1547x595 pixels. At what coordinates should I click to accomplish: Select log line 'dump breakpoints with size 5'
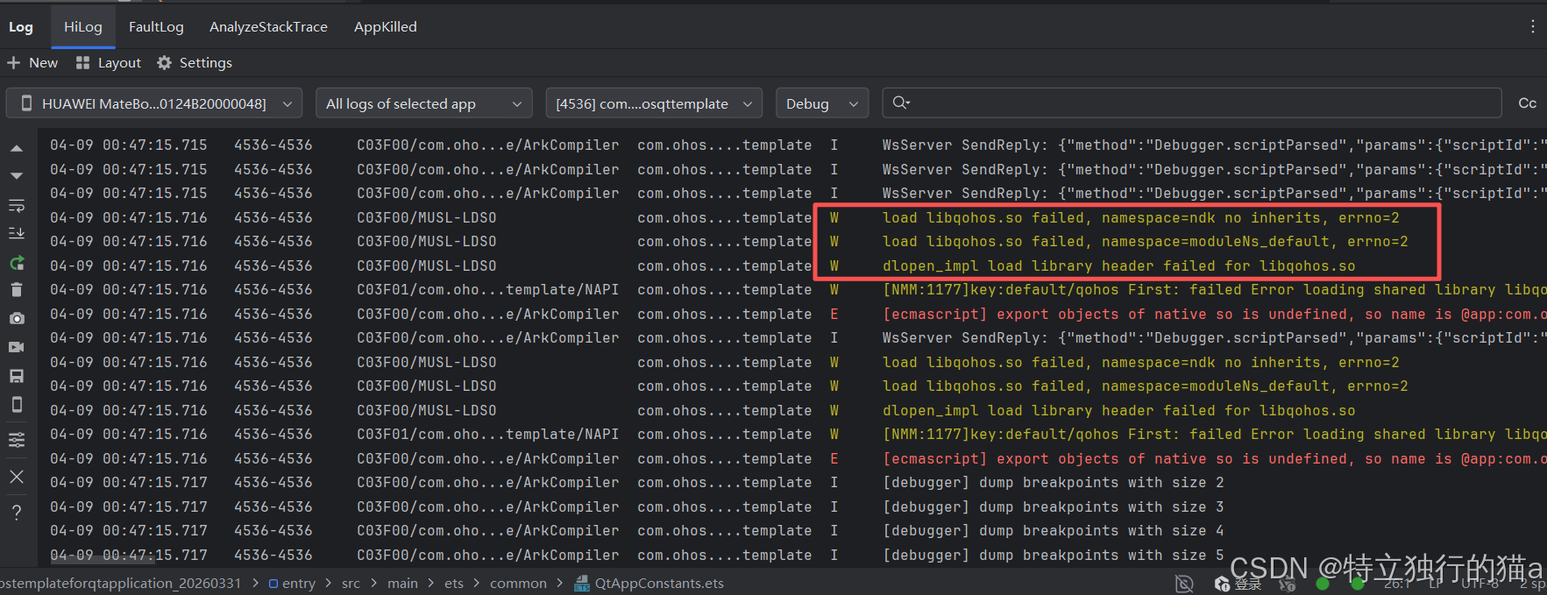coord(1053,555)
